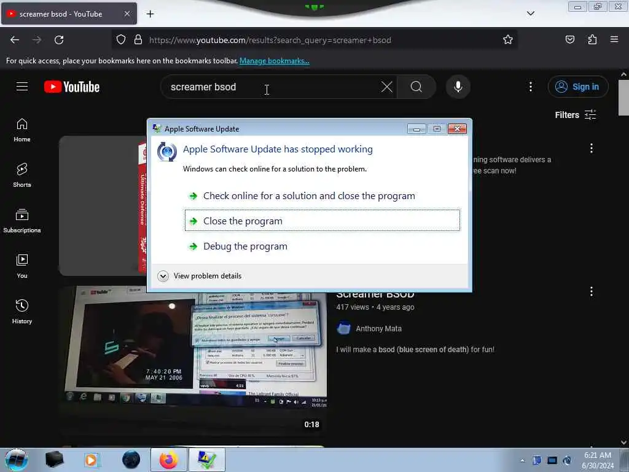Click the bsod video description text
The height and width of the screenshot is (472, 629).
coord(415,350)
